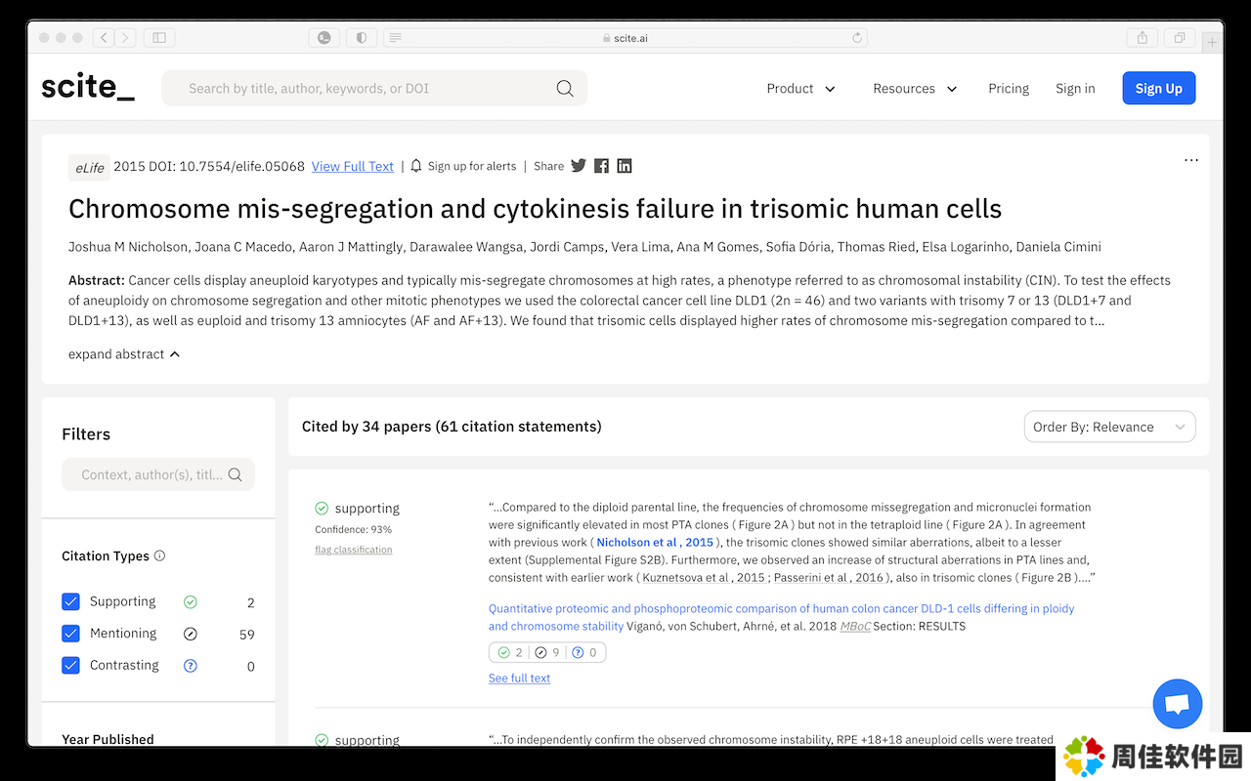This screenshot has width=1251, height=781.
Task: Open the Resources menu
Action: coord(915,88)
